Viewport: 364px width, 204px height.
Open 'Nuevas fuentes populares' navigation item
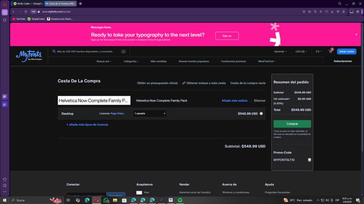tap(193, 61)
